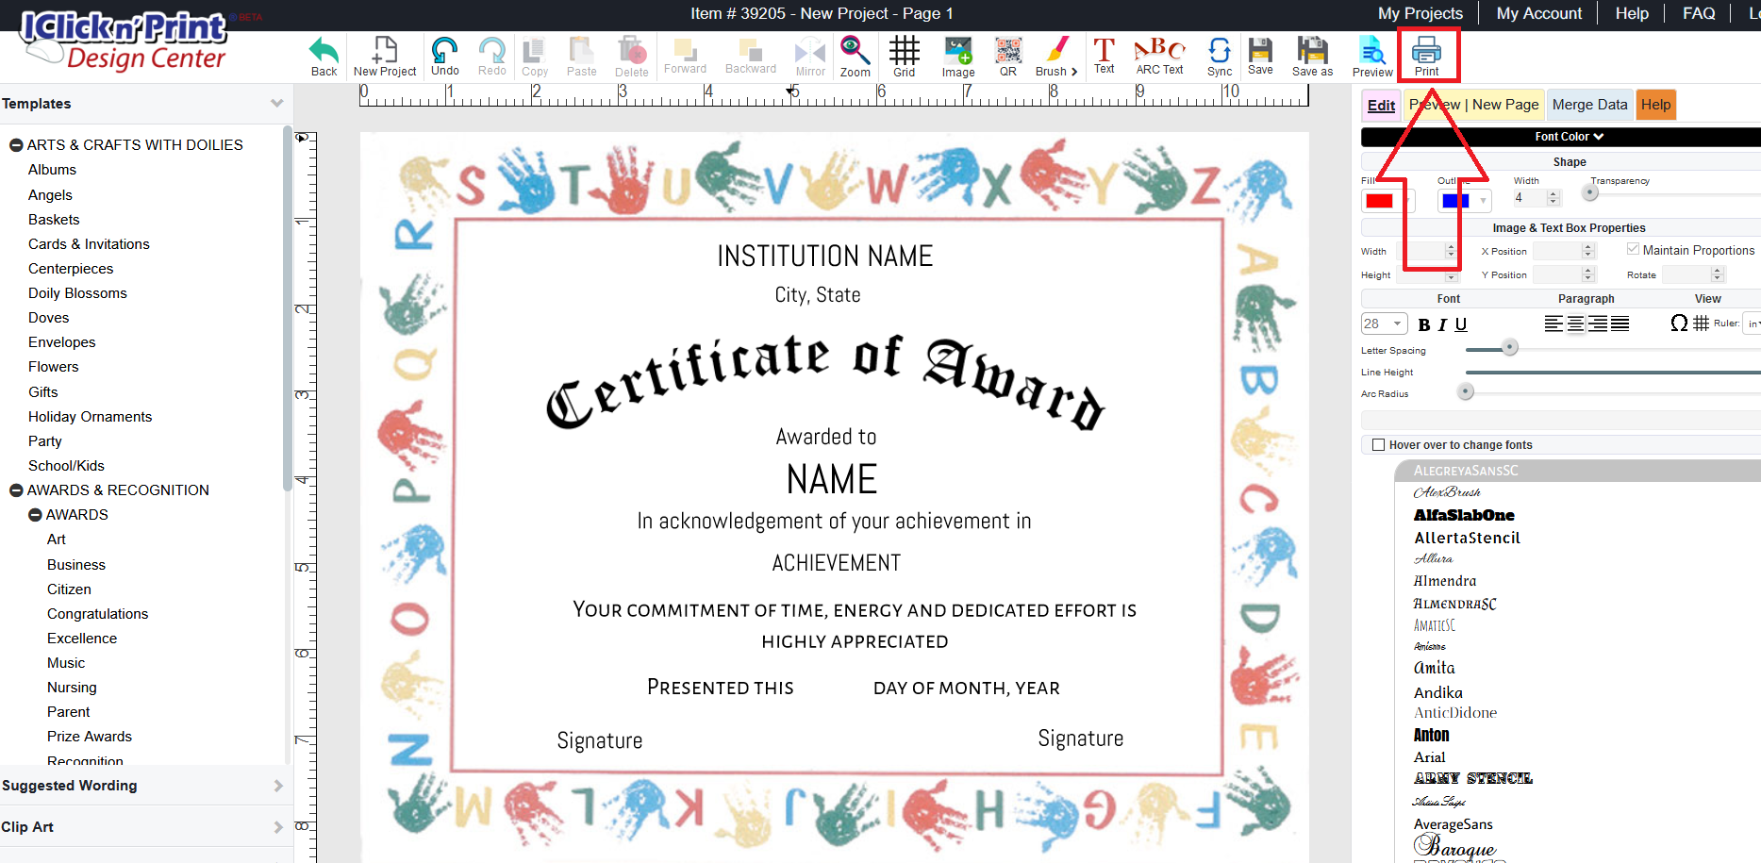Click the Save as icon
The width and height of the screenshot is (1761, 863).
coord(1312,56)
